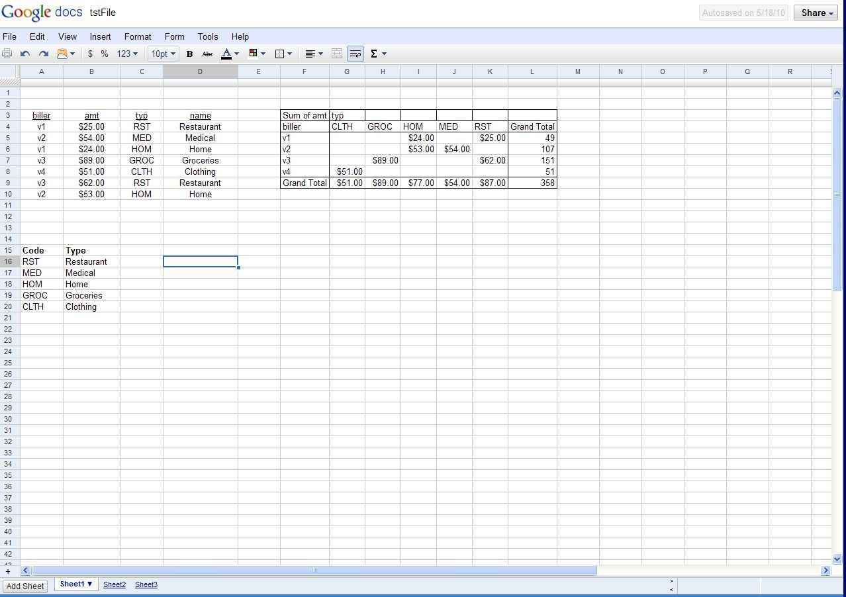Apply currency format using the dollar icon
Image resolution: width=846 pixels, height=597 pixels.
(90, 54)
